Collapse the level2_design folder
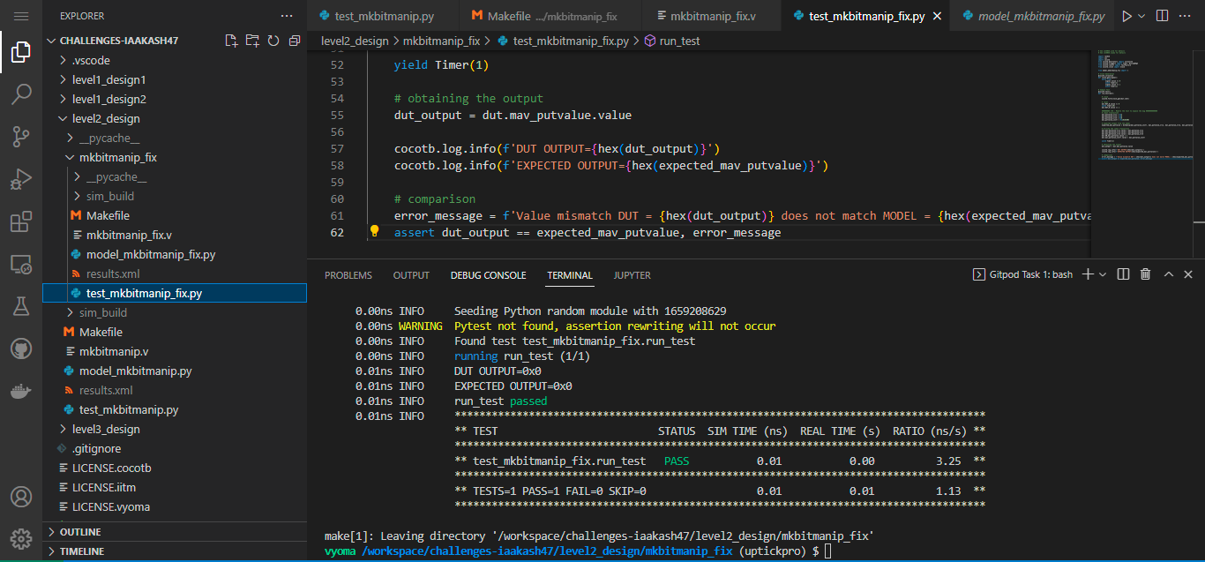 175,118
